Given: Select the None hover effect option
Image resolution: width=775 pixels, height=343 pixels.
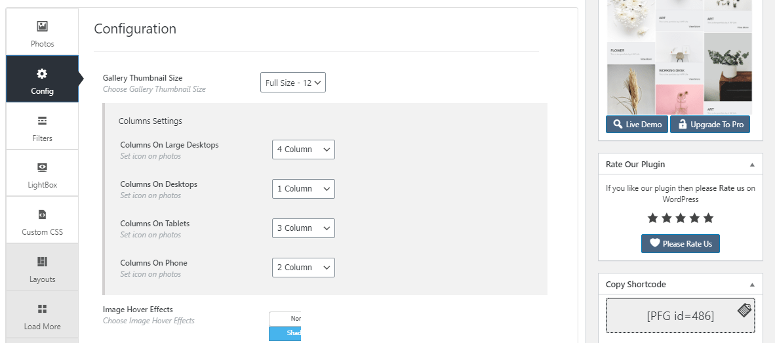Looking at the screenshot, I should click(285, 319).
